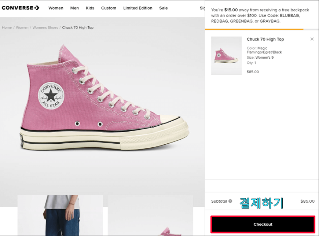
Task: Click the Subtotal $85.00 amount
Action: coord(307,201)
